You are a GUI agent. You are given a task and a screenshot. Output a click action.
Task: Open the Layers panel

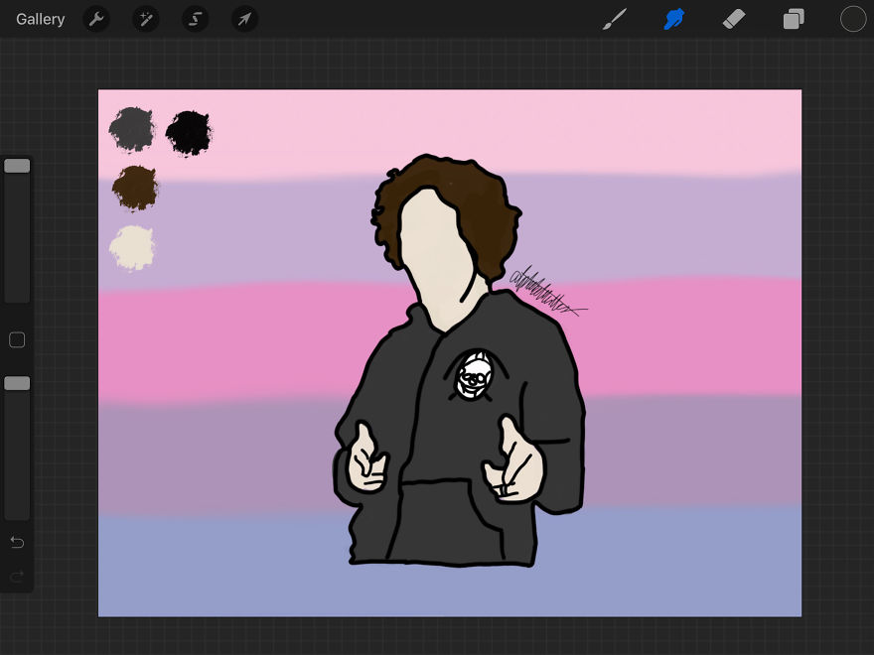pyautogui.click(x=793, y=18)
